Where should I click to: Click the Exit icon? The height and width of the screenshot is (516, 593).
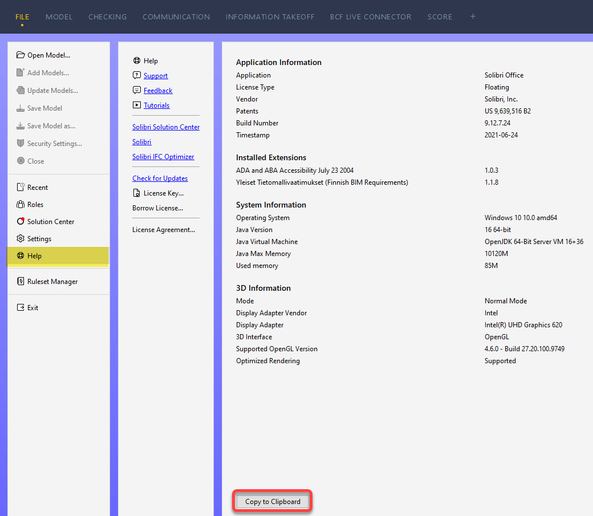pos(21,307)
